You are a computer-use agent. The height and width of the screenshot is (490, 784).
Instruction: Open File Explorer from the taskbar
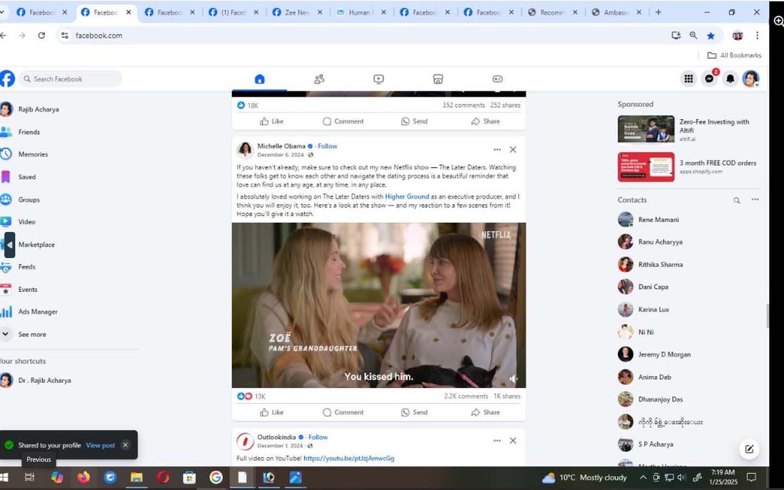(x=136, y=477)
